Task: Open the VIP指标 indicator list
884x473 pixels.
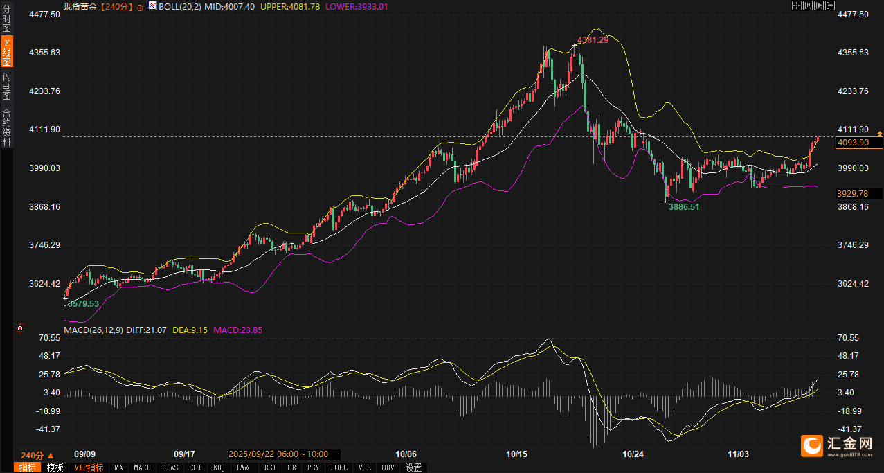Action: pyautogui.click(x=89, y=467)
